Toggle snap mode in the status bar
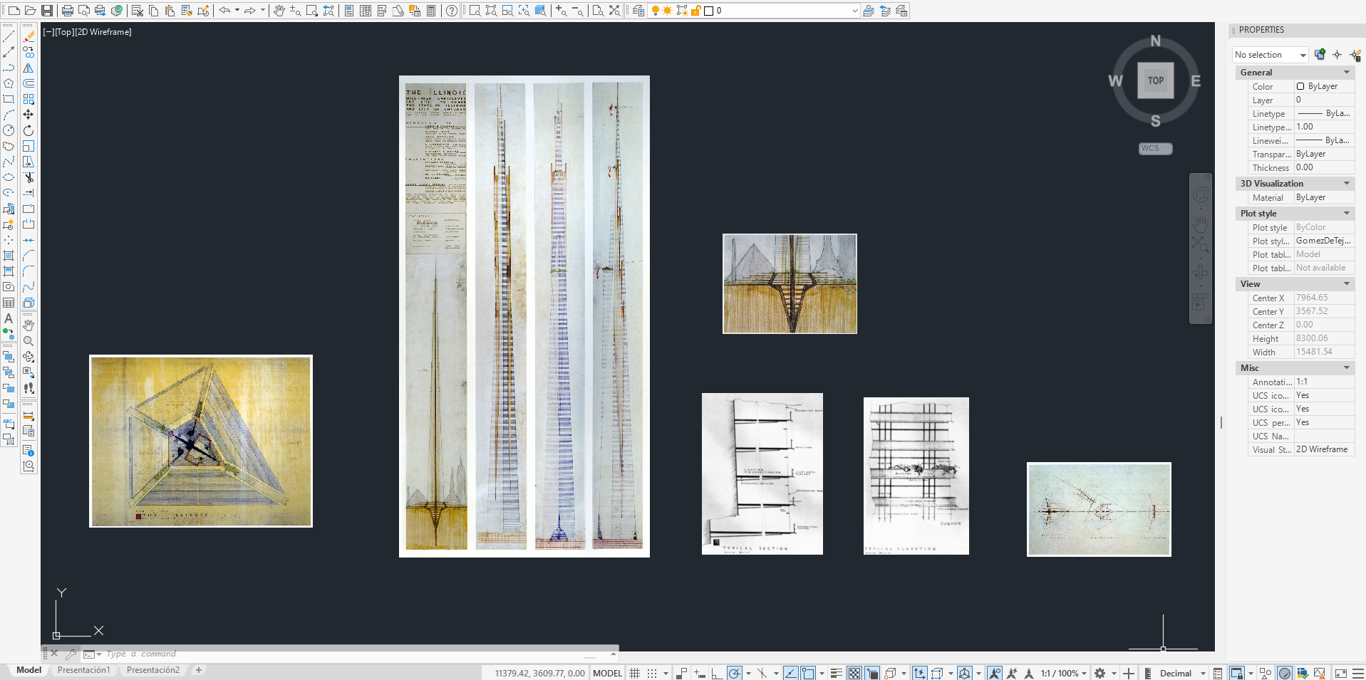Image resolution: width=1366 pixels, height=680 pixels. [x=652, y=673]
